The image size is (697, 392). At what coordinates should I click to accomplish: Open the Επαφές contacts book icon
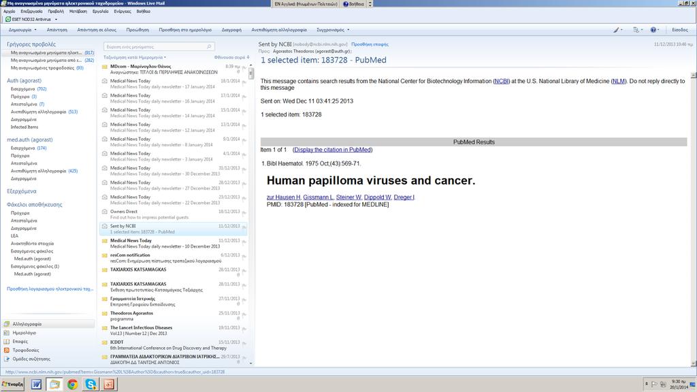(7, 342)
